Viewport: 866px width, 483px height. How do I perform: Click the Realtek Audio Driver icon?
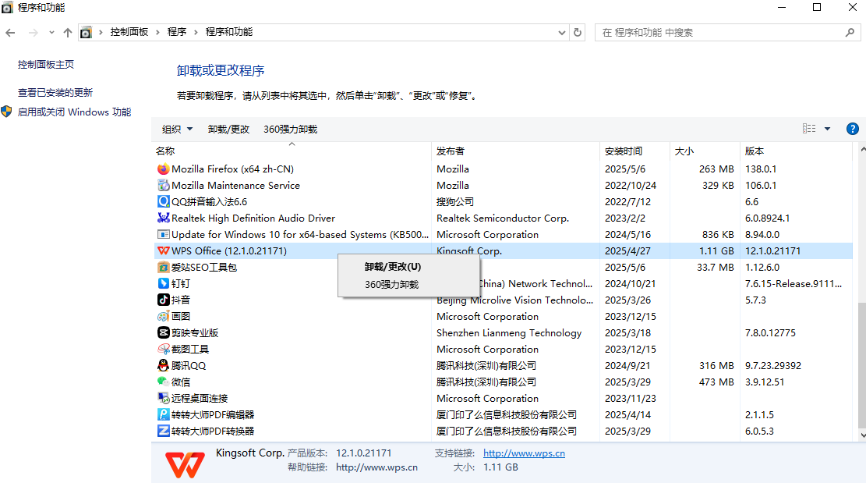click(x=164, y=218)
